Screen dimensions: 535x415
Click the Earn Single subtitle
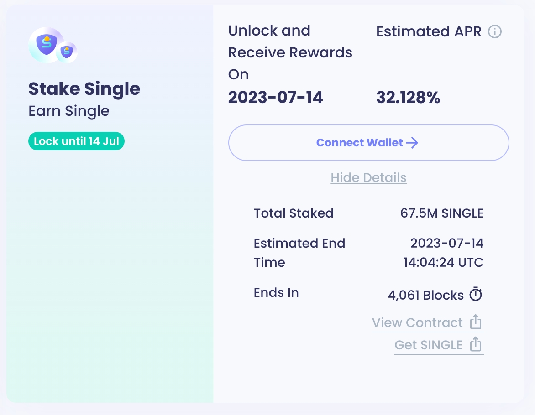pos(69,111)
